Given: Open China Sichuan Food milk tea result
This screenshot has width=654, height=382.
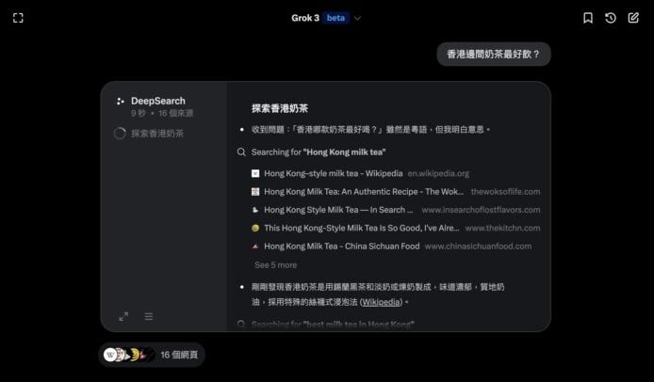Looking at the screenshot, I should 341,247.
